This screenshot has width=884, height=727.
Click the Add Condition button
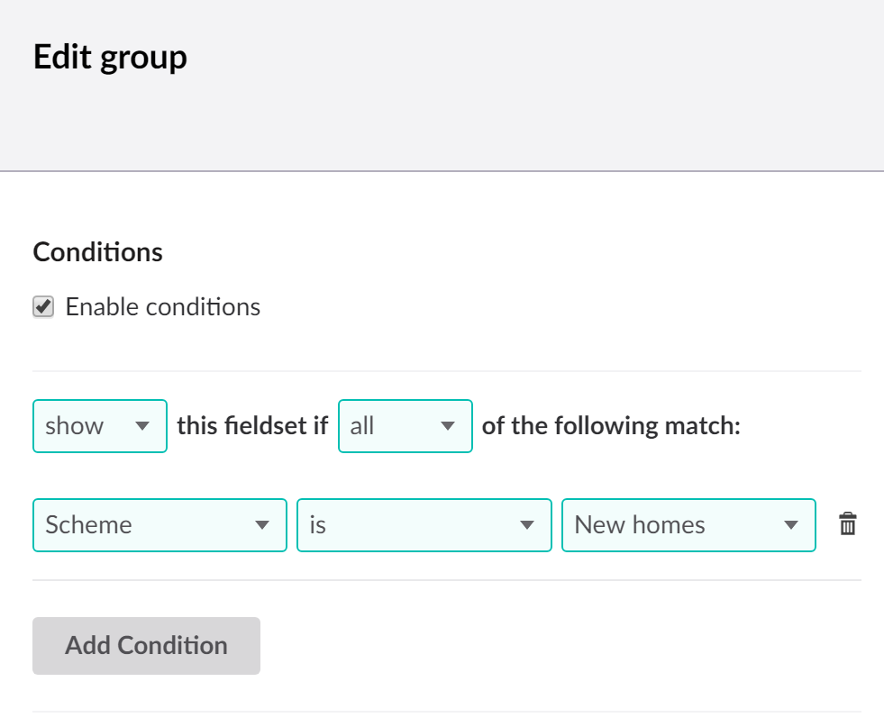tap(146, 646)
